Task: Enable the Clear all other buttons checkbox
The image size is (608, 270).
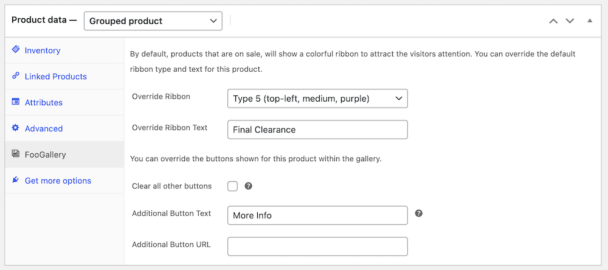Action: (x=233, y=187)
